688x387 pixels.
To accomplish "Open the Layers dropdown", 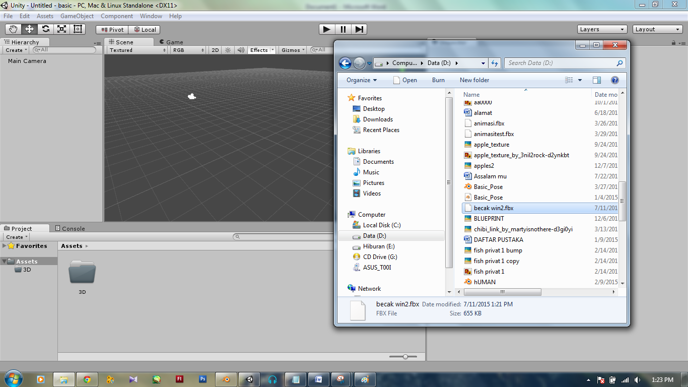I will point(601,29).
